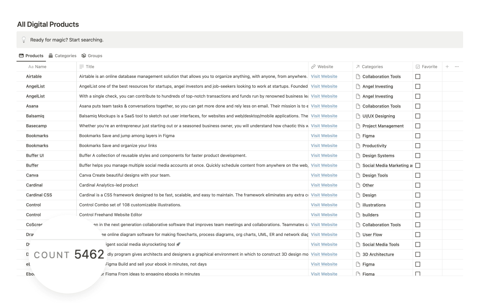The image size is (479, 303).
Task: Check the Favorite box for Buffer UI
Action: 418,156
